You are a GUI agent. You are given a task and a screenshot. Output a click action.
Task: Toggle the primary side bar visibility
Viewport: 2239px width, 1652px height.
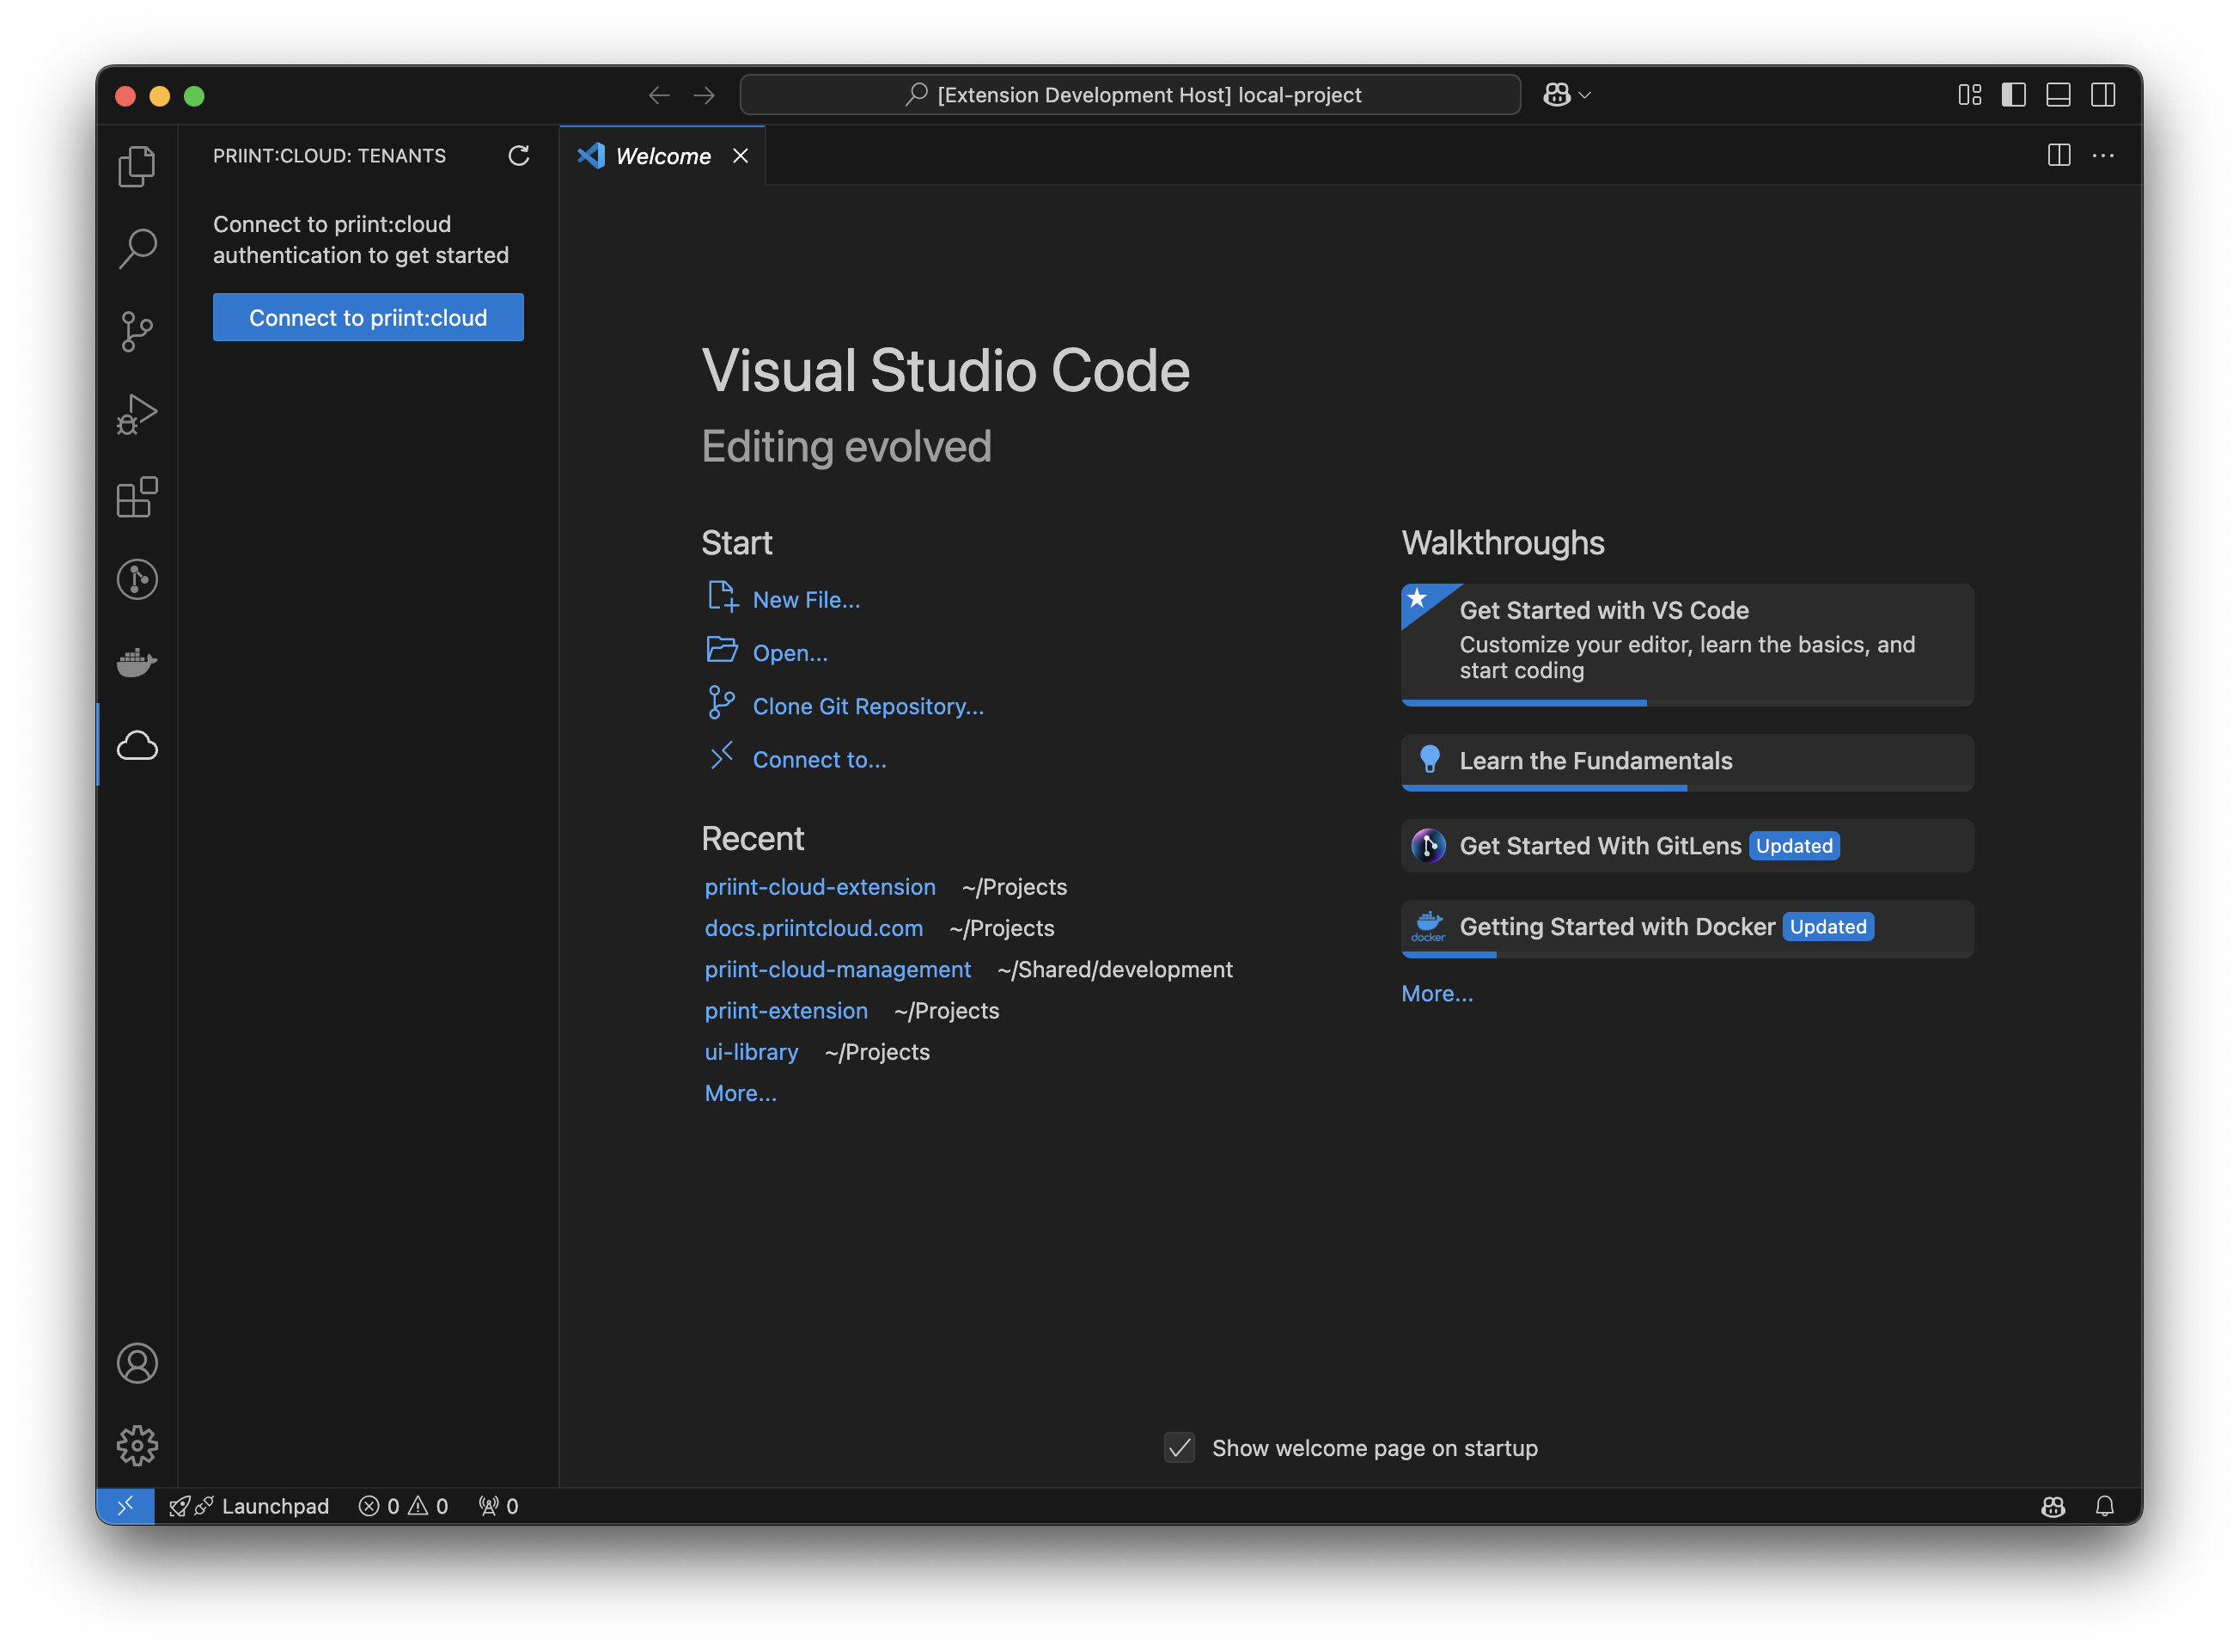(x=2013, y=95)
